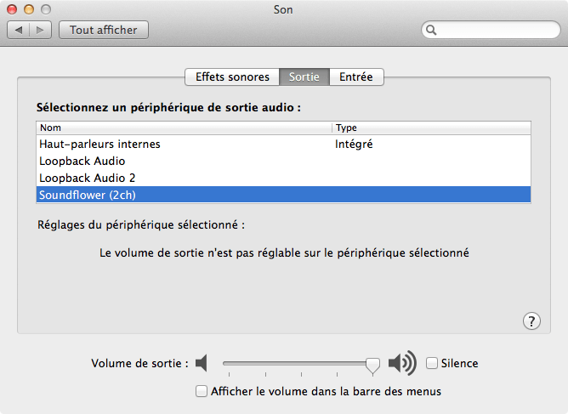Click the back navigation arrow
Image resolution: width=568 pixels, height=414 pixels.
coord(20,30)
